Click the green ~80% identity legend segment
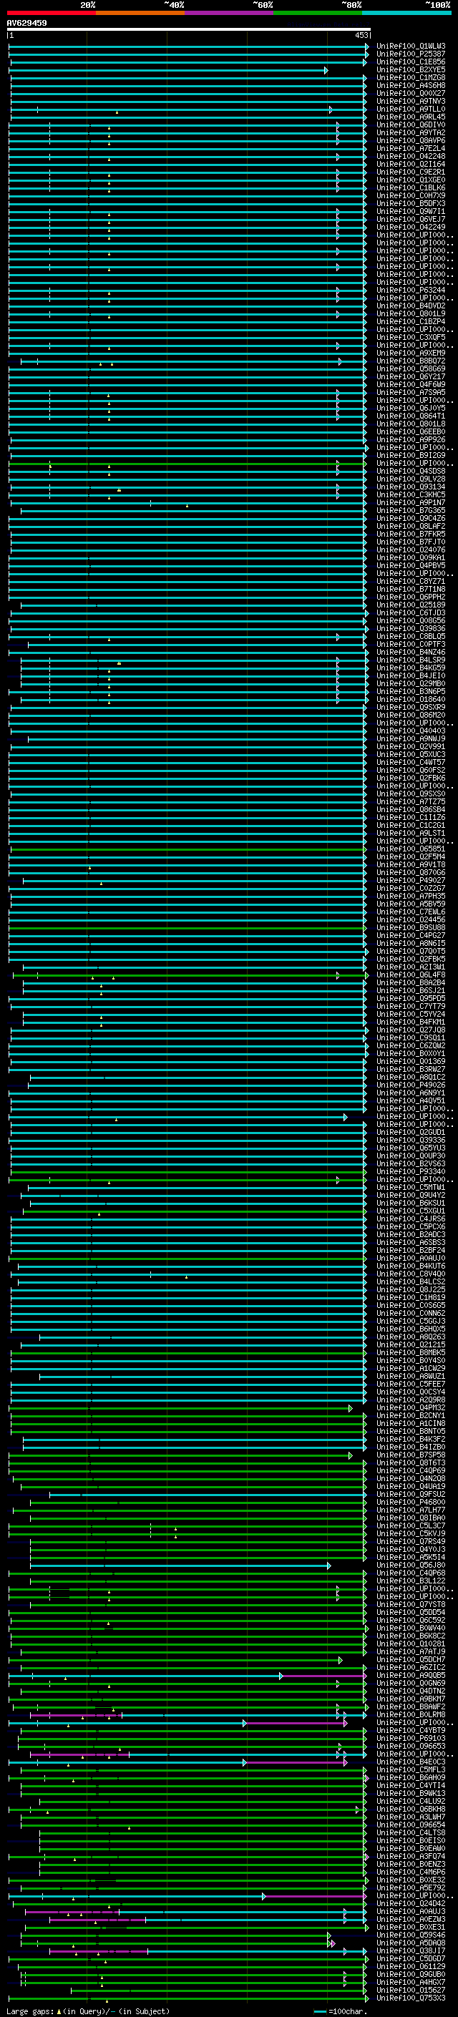Viewport: 458px width, 2017px height. tap(318, 13)
